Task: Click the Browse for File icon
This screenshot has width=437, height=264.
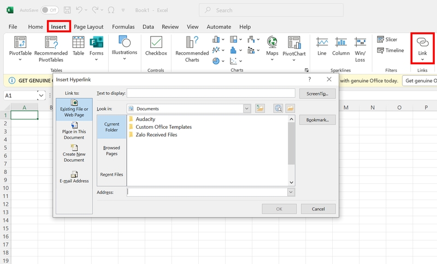Action: click(290, 109)
